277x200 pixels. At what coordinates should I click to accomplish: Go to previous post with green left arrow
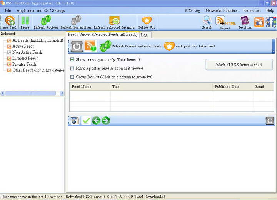[x=96, y=121]
